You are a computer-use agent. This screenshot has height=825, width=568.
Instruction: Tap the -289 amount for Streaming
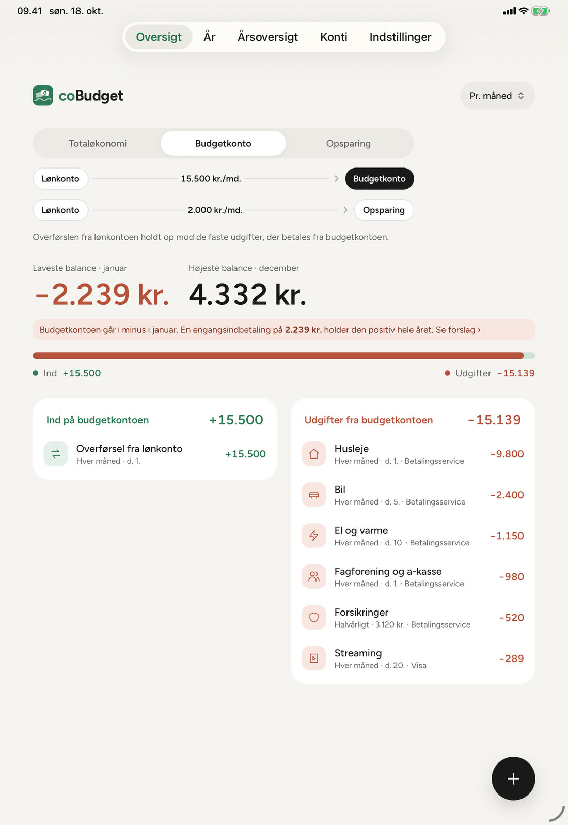pyautogui.click(x=511, y=658)
